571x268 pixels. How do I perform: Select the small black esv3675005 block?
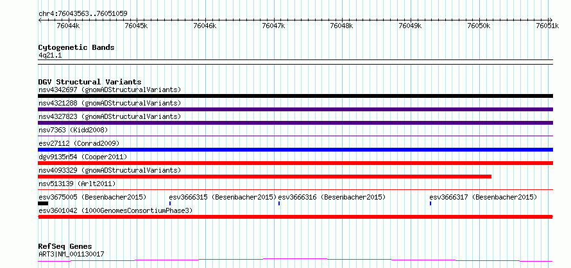click(43, 203)
